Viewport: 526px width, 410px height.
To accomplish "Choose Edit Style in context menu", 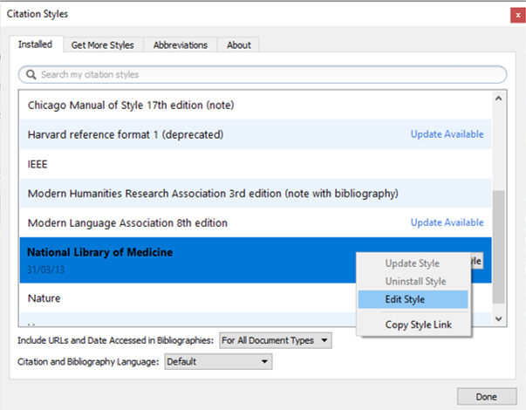I will (413, 299).
